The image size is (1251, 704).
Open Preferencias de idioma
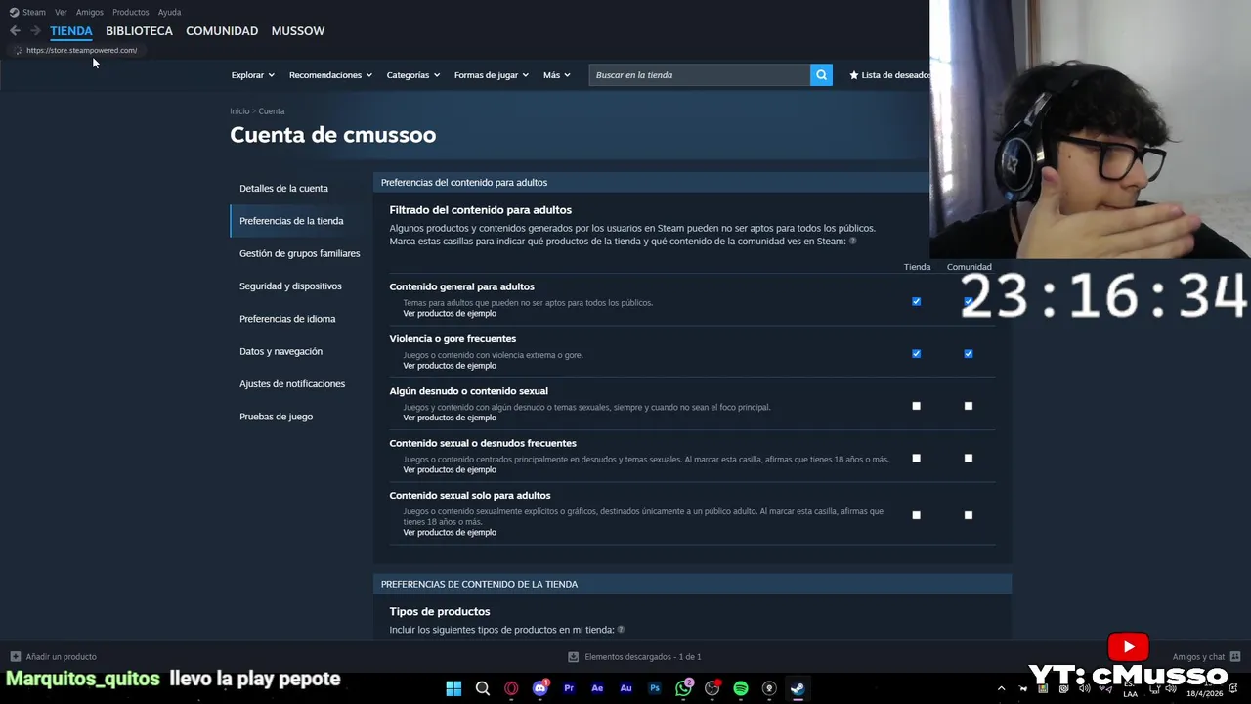tap(287, 319)
